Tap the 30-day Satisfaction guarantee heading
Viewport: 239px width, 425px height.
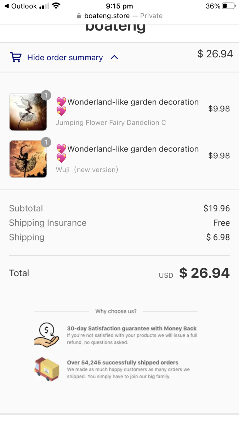132,328
